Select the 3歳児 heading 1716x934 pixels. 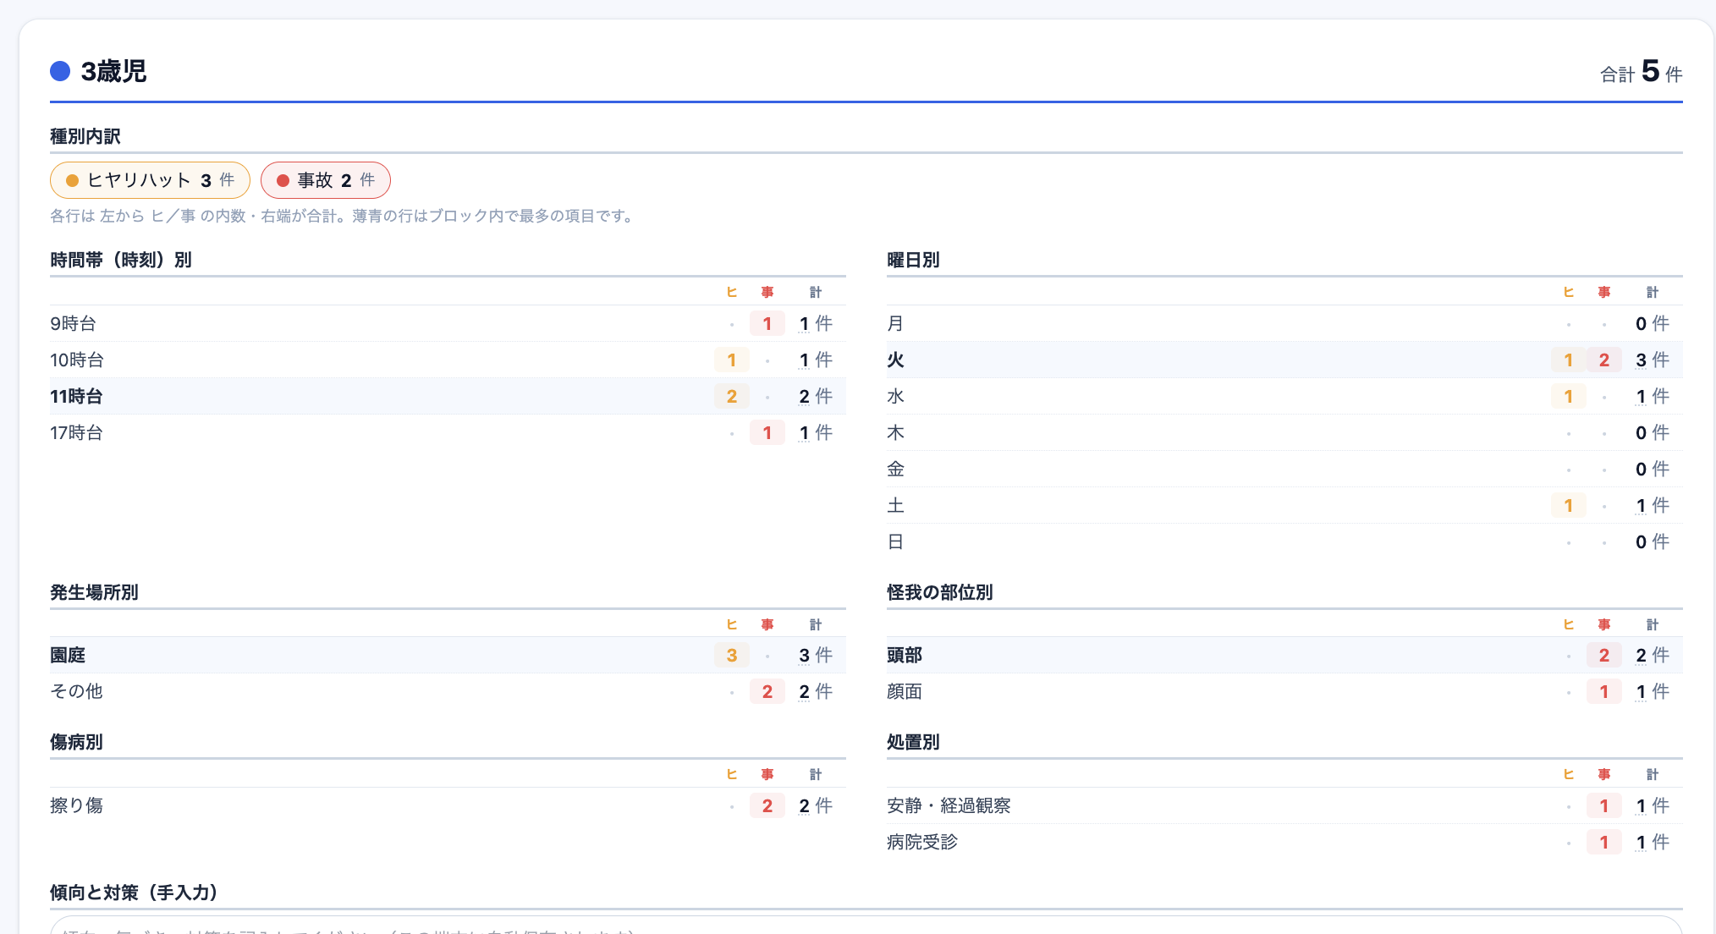click(113, 71)
